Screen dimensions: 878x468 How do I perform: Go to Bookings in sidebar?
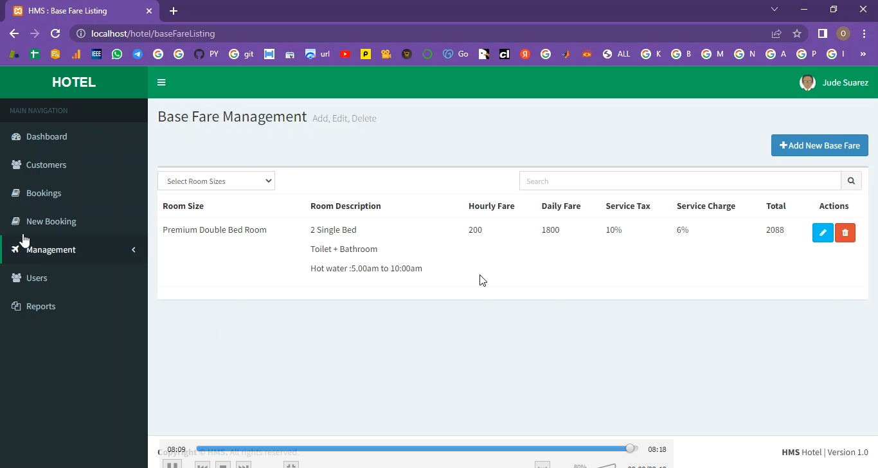pyautogui.click(x=44, y=193)
